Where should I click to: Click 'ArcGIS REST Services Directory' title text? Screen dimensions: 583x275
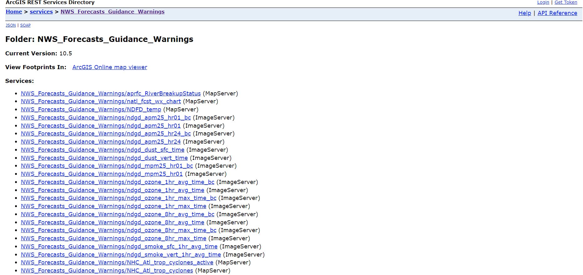[x=50, y=3]
